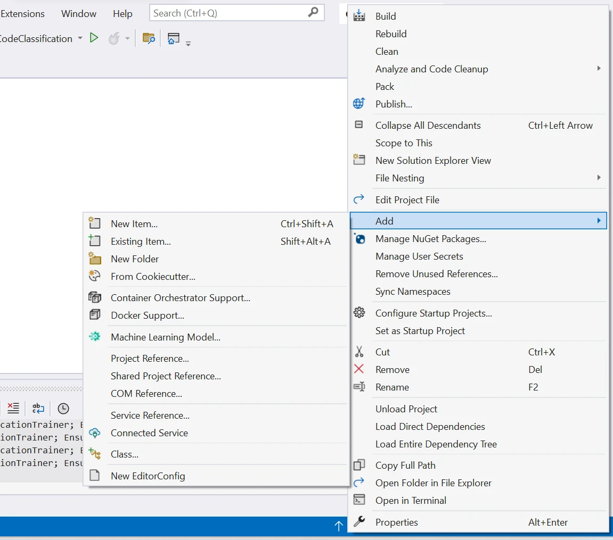Expand the File Nesting submenu arrow

tap(599, 178)
